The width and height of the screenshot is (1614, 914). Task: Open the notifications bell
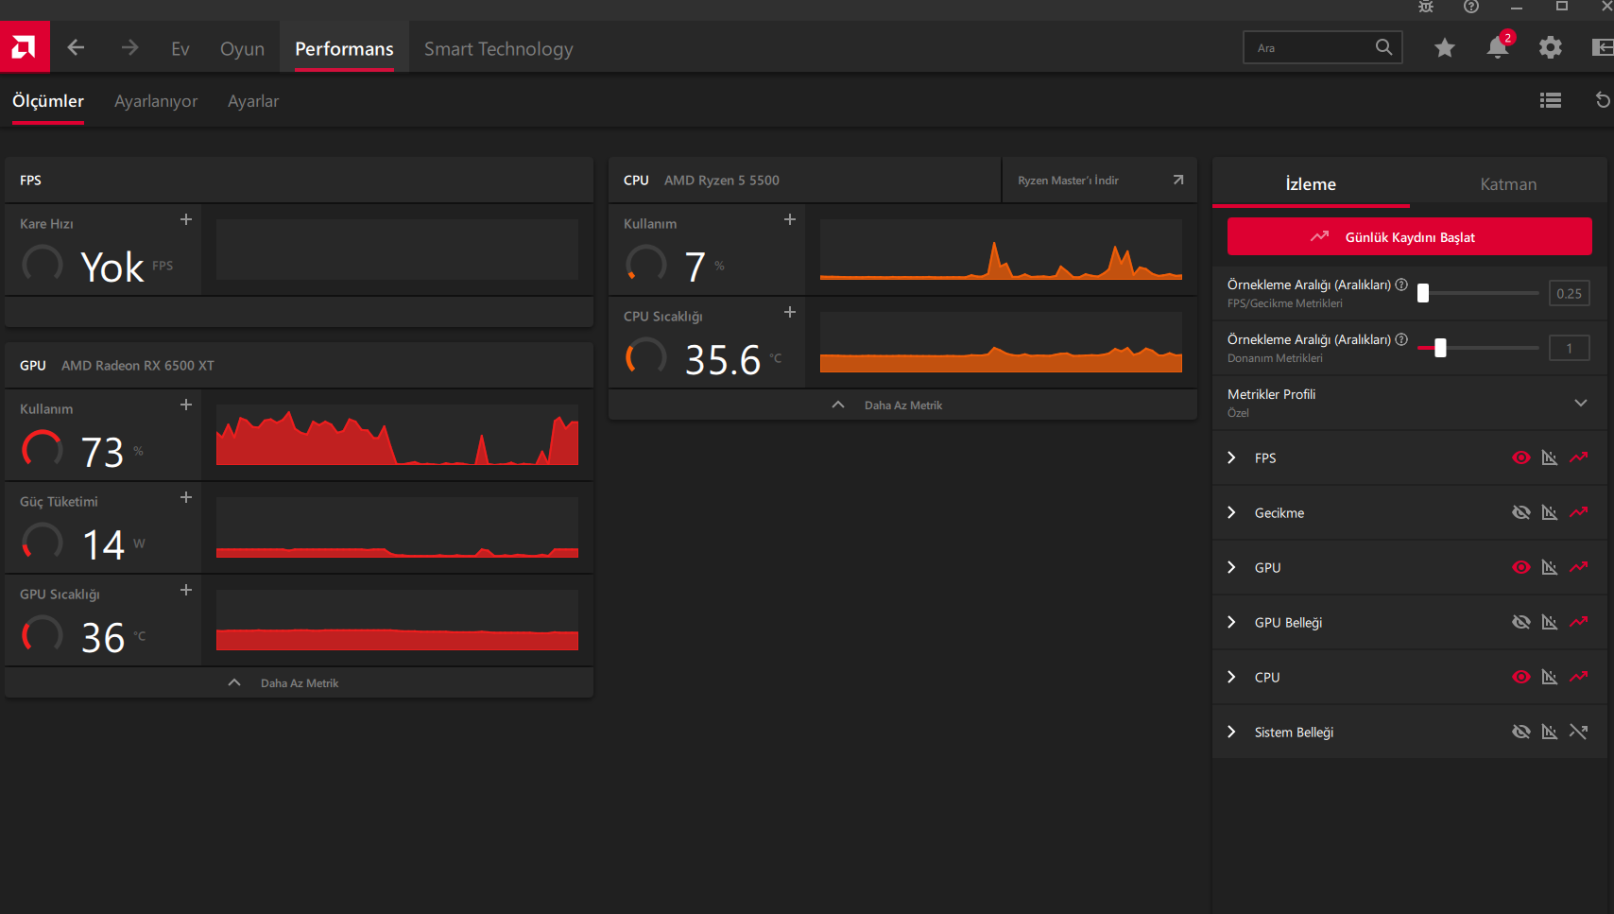point(1498,47)
